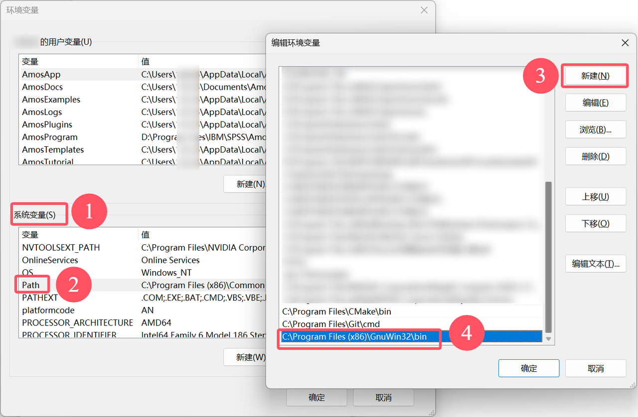Select the NVTOOLSEXT_PATH variable row
The width and height of the screenshot is (638, 417).
143,247
